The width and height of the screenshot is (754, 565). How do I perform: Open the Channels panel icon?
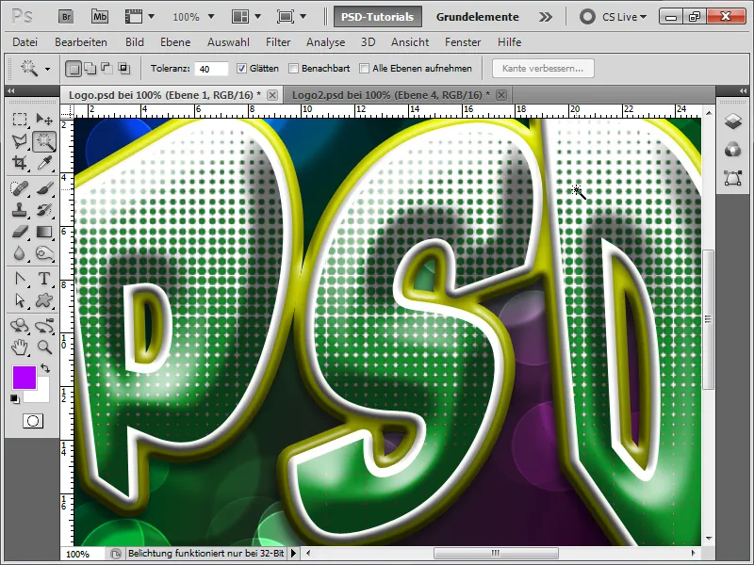point(733,150)
